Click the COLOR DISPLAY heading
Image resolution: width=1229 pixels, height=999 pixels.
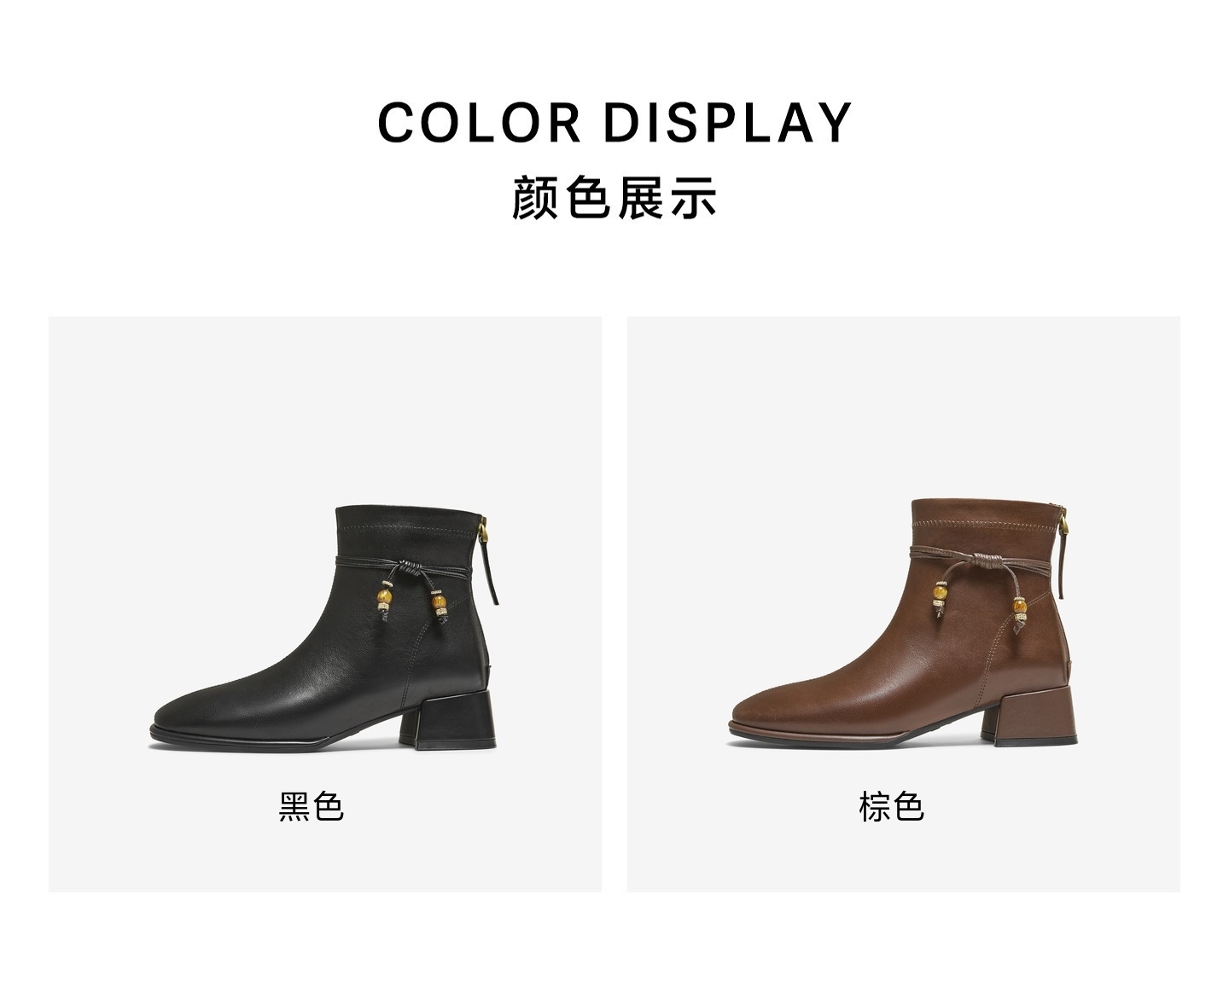click(614, 123)
